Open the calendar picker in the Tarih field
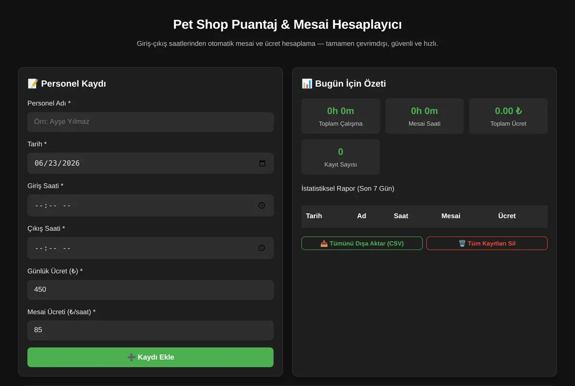 click(262, 163)
